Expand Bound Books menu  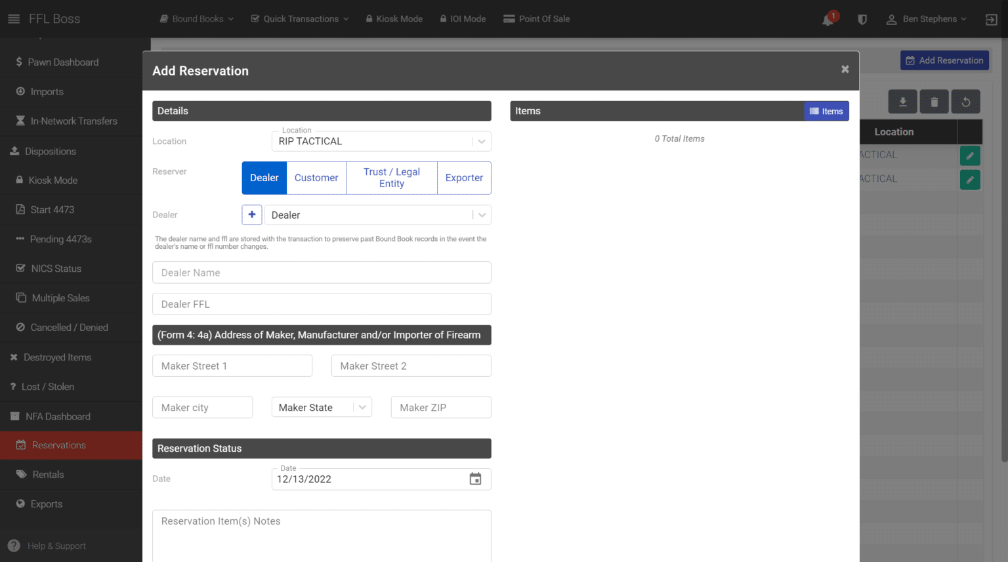197,19
